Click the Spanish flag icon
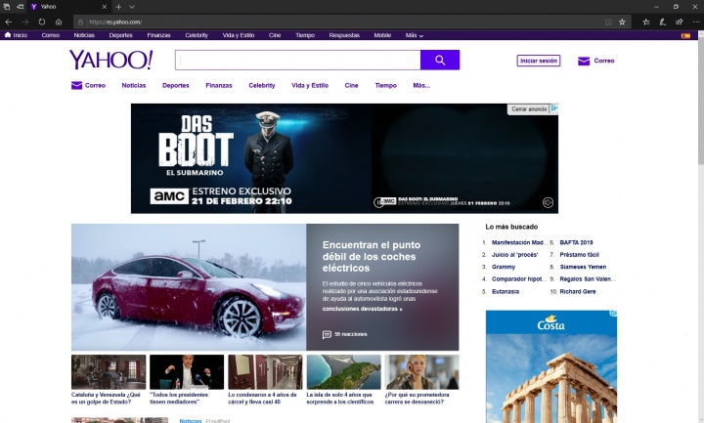This screenshot has width=704, height=423. (x=685, y=35)
